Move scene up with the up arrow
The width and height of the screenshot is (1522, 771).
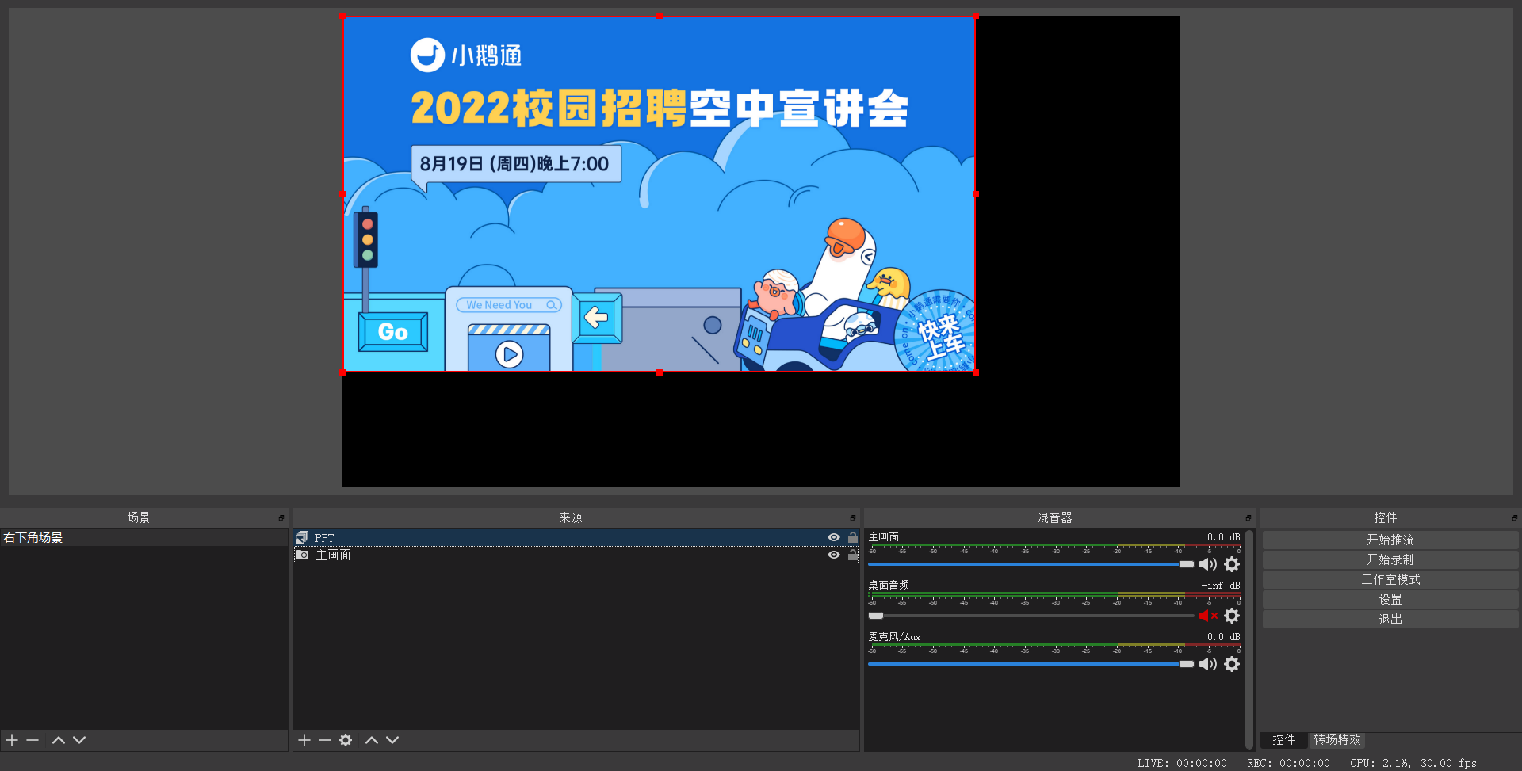[x=59, y=740]
